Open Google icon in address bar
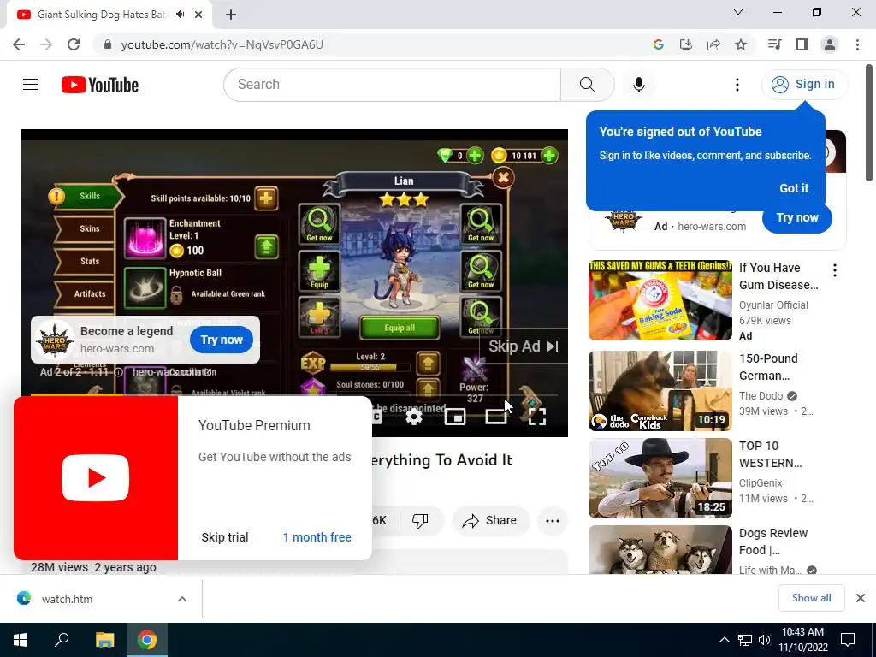Viewport: 876px width, 657px height. pyautogui.click(x=658, y=44)
